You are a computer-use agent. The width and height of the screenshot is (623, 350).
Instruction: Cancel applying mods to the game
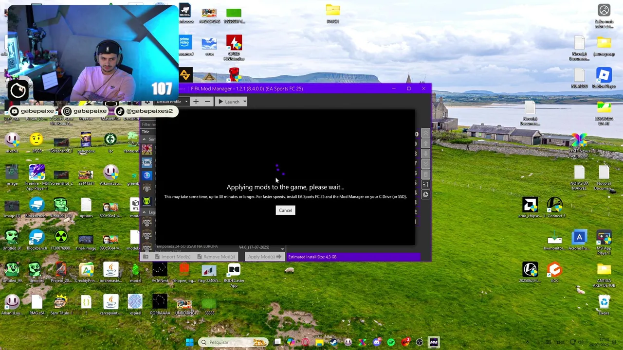pos(285,210)
